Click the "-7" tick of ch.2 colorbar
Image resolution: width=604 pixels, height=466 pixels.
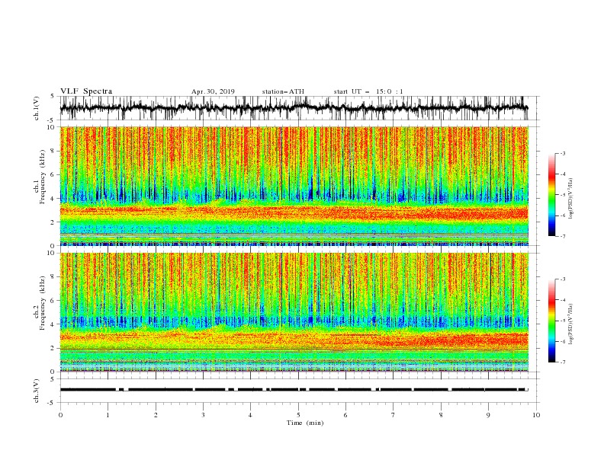562,362
